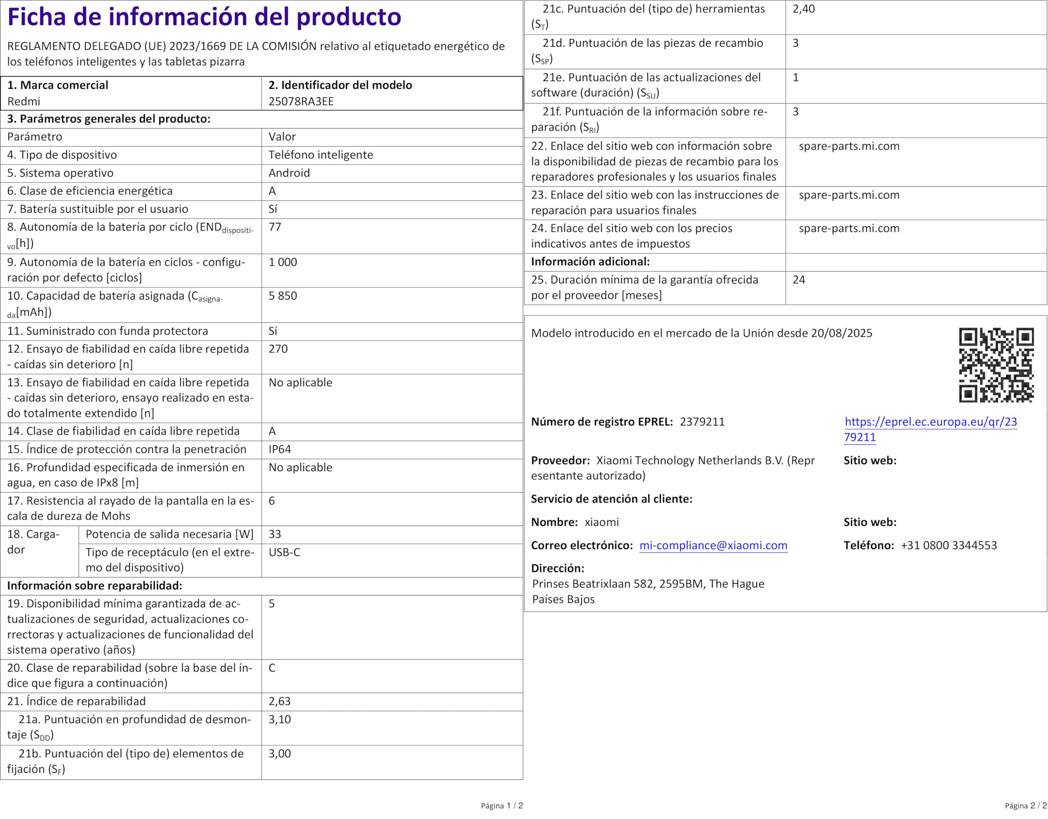Screen dimensions: 1048x819
Task: Click the Teléfono inteligente device type value
Action: [x=321, y=155]
